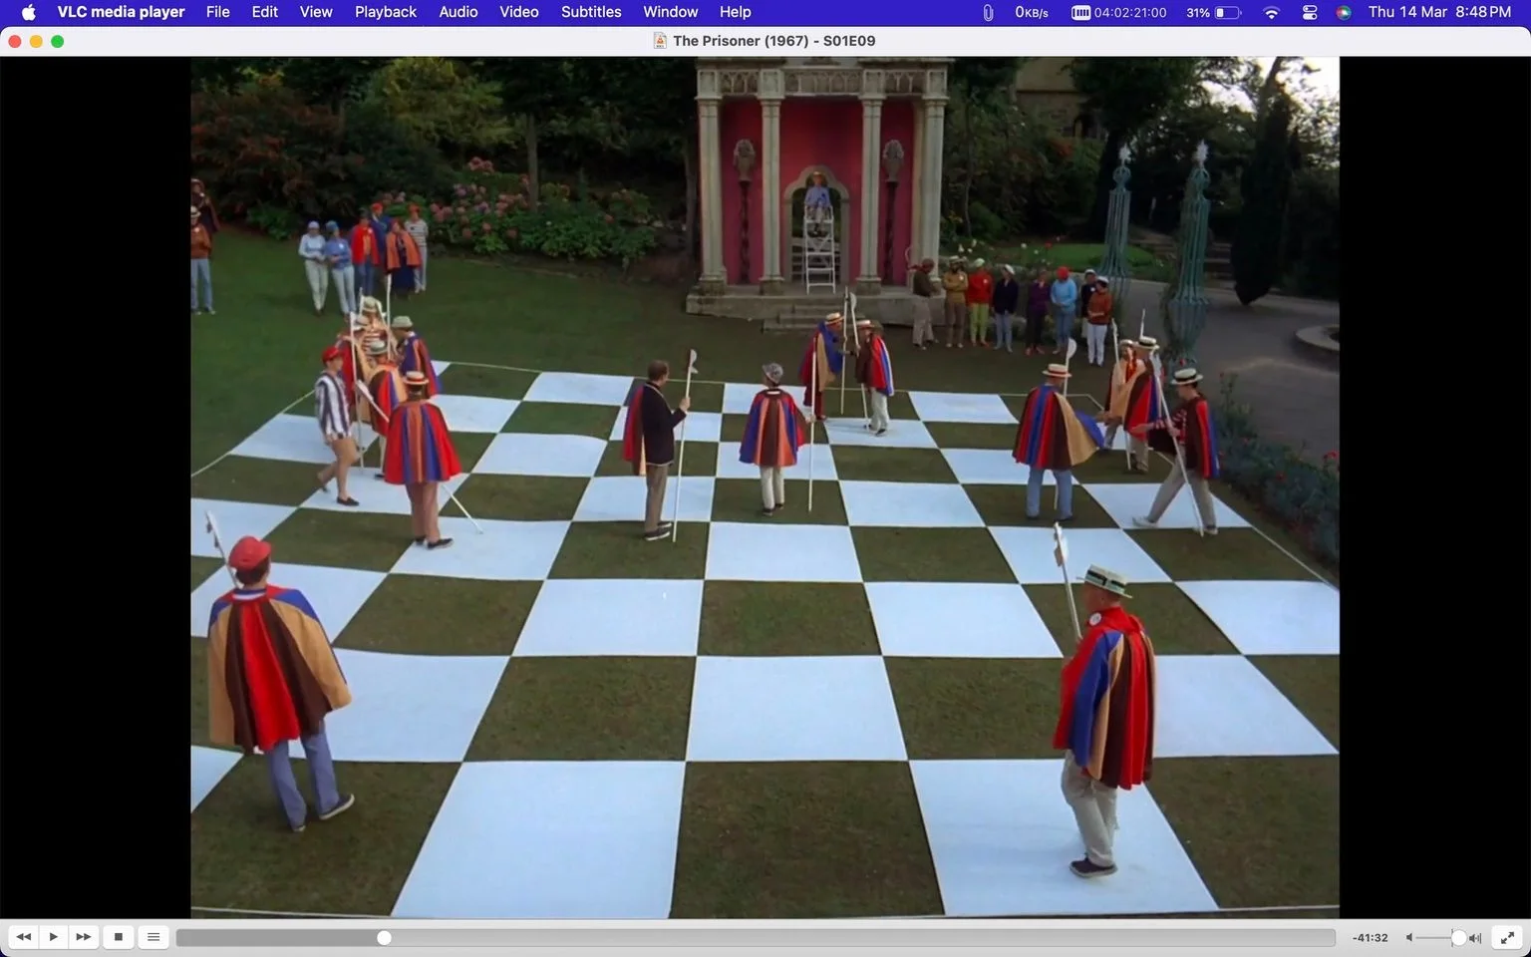Screen dimensions: 1531x957
Task: Expand the Video menu
Action: coord(519,12)
